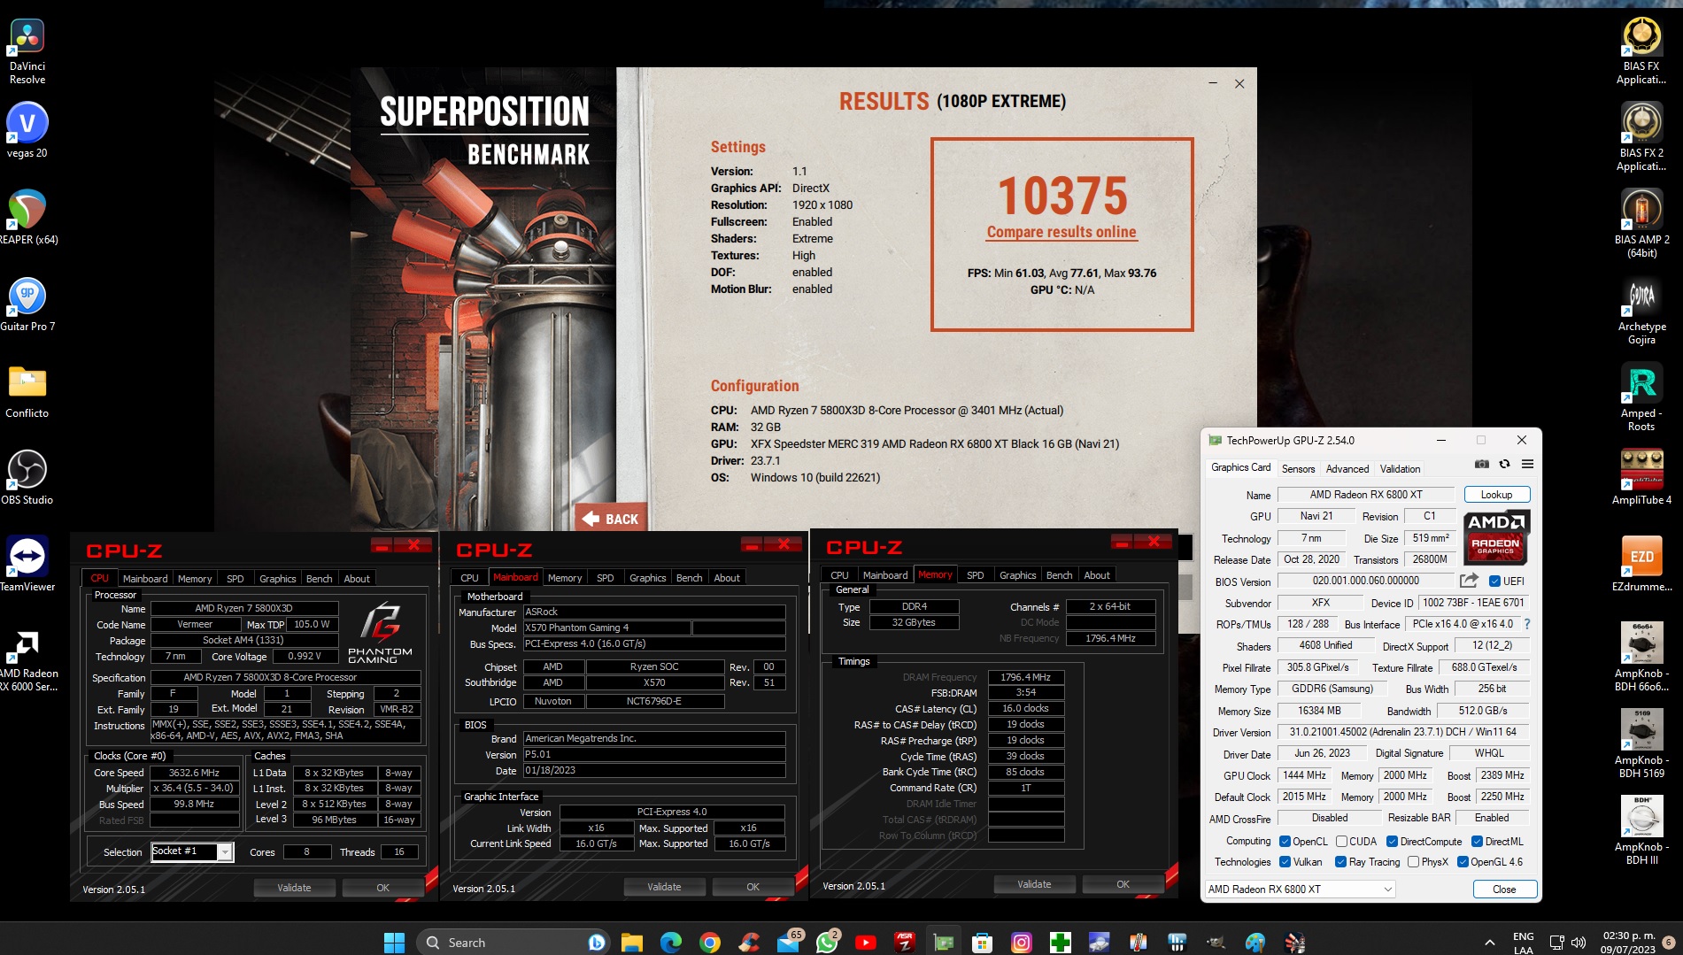The image size is (1683, 955).
Task: Open the vegas 20 desktop icon
Action: coord(27,131)
